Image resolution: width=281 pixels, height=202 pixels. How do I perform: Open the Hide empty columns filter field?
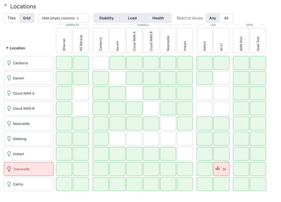click(x=64, y=18)
